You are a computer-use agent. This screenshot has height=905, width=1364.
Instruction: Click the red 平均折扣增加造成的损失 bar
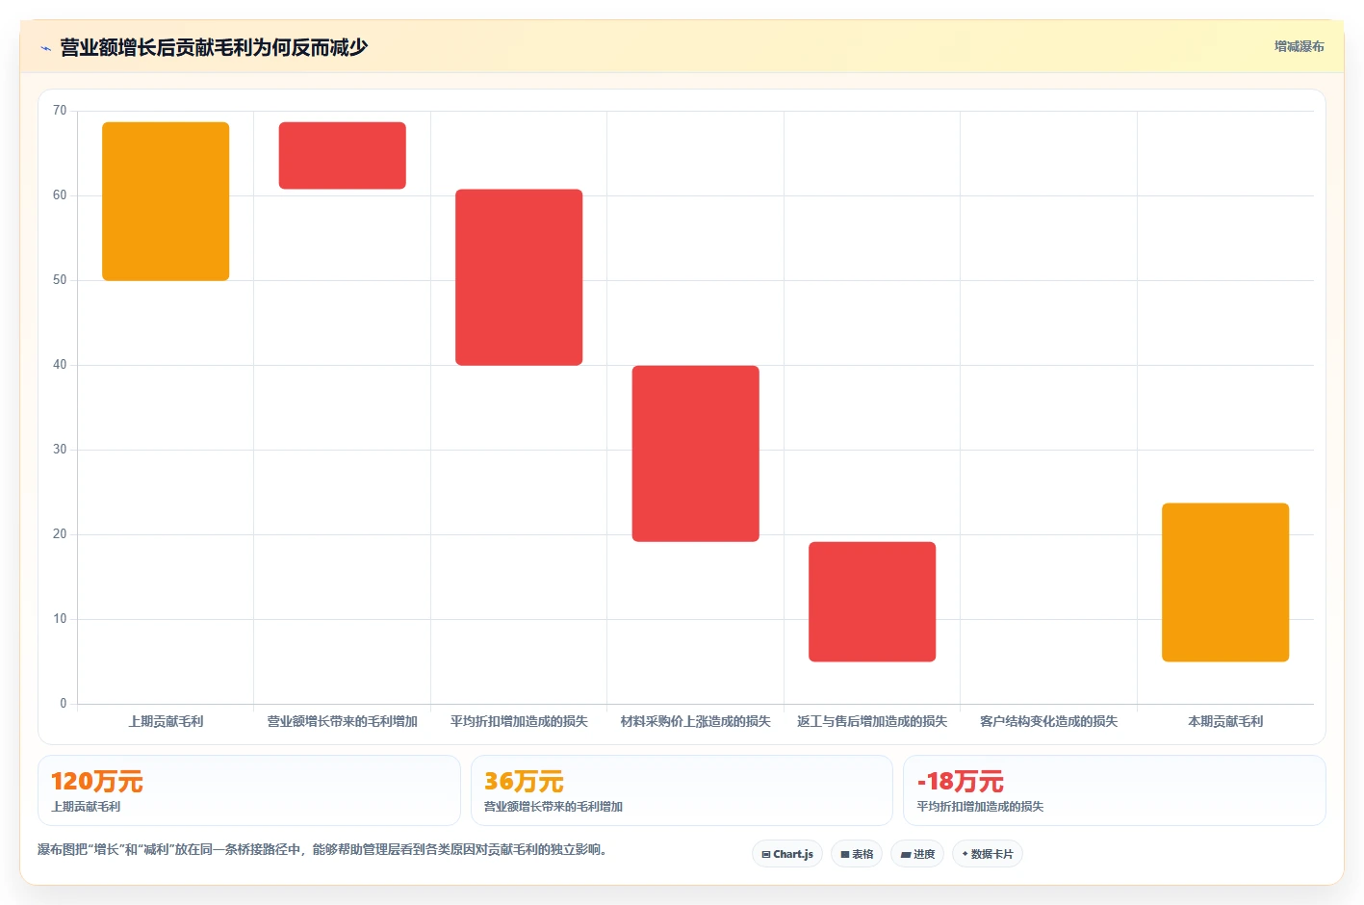(519, 277)
